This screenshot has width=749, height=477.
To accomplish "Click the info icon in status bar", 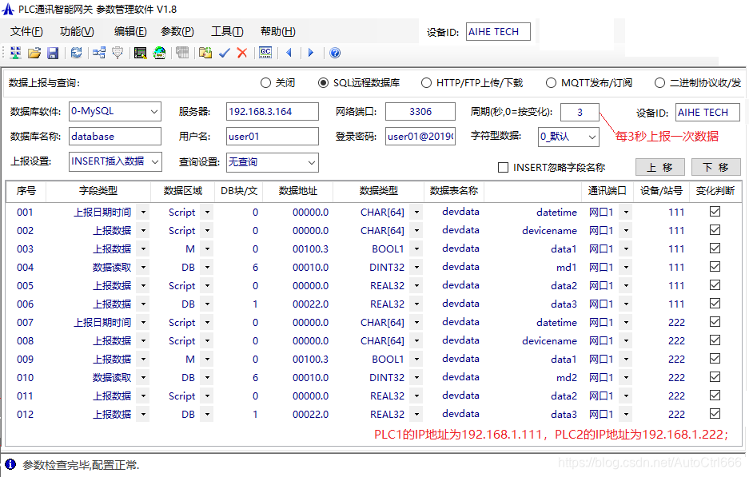I will click(10, 464).
